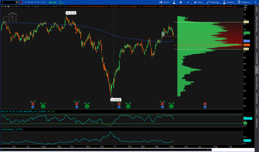Viewport: 259px width, 152px height.
Task: Expand the symbol field dropdown arrow
Action: pos(17,2)
